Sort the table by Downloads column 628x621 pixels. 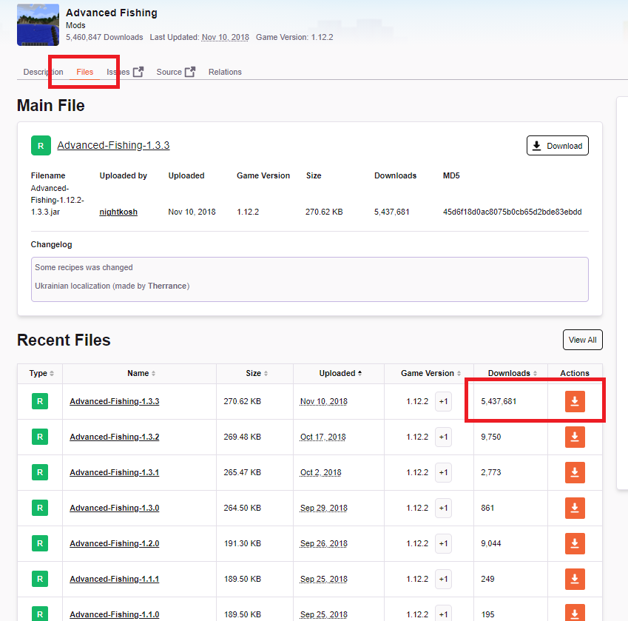coord(511,373)
